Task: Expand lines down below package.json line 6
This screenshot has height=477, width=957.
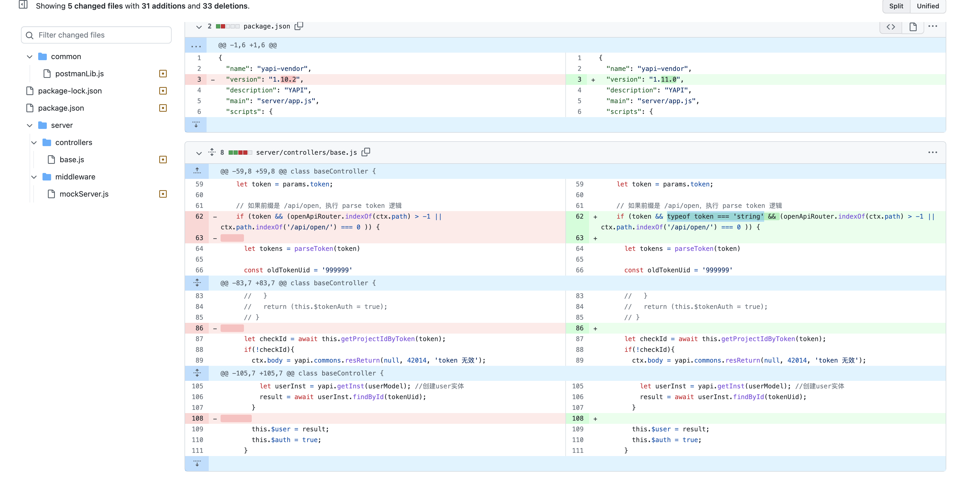Action: (196, 125)
